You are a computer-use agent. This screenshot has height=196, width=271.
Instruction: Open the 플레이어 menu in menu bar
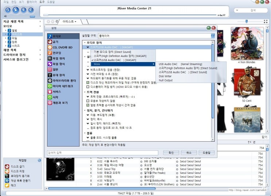[32, 2]
